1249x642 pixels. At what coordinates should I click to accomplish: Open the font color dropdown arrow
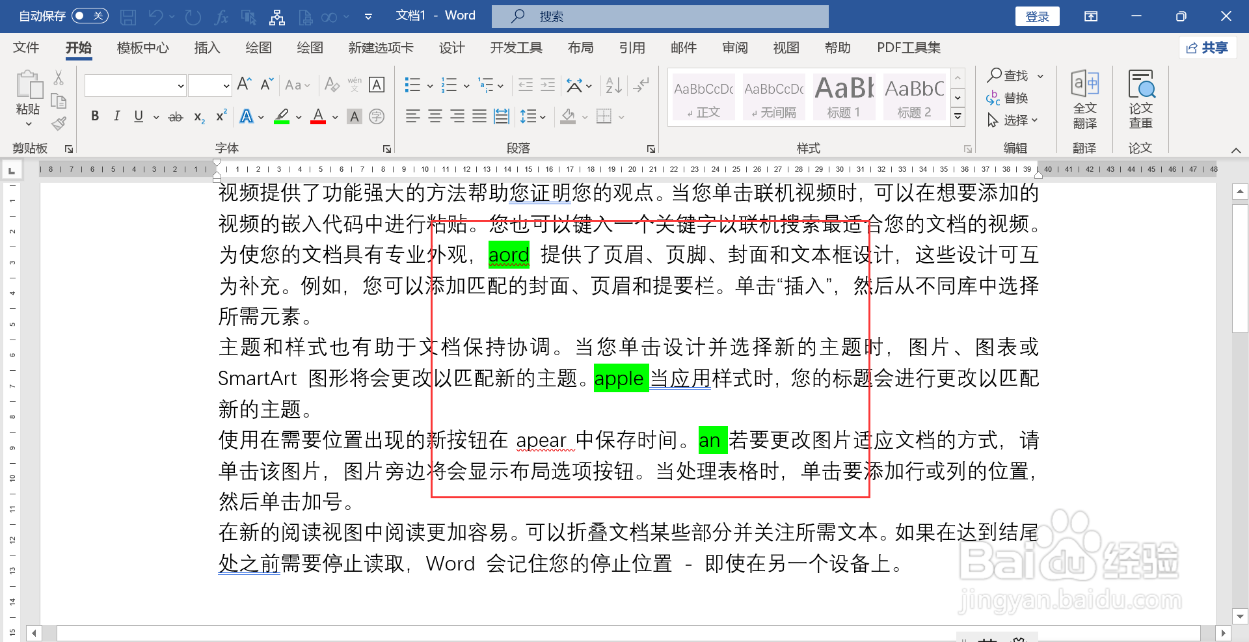[x=334, y=117]
